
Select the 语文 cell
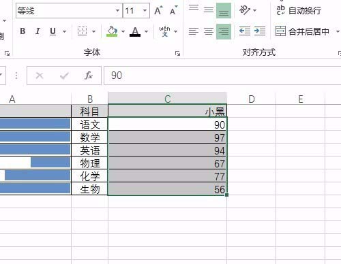point(90,125)
